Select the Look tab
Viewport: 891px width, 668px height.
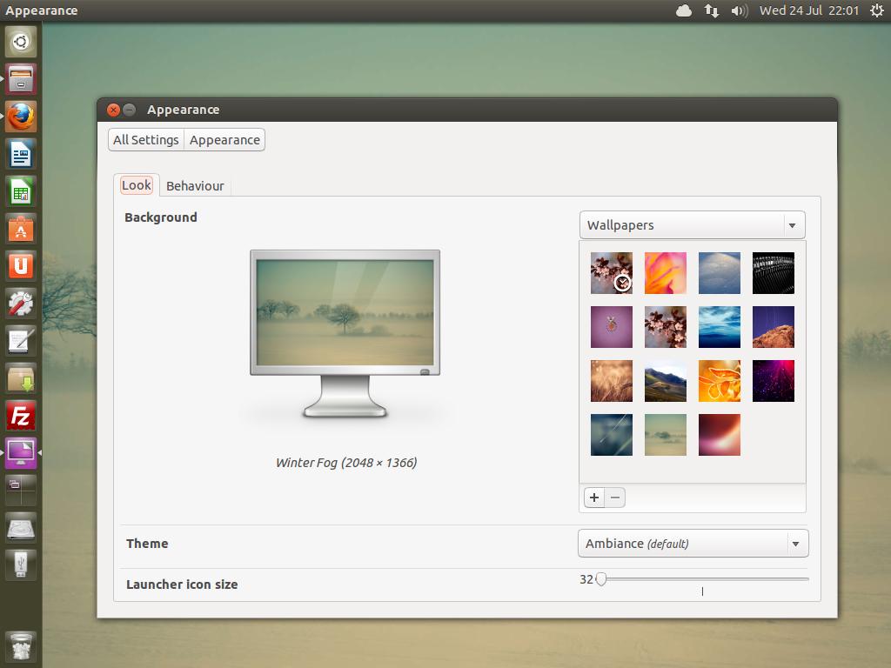click(x=136, y=185)
